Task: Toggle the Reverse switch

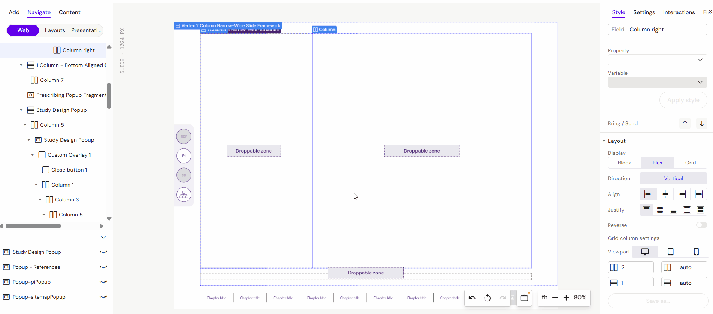Action: pos(702,225)
